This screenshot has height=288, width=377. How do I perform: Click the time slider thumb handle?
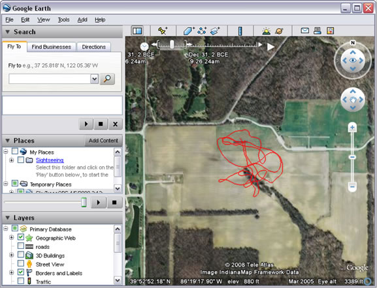pyautogui.click(x=172, y=44)
